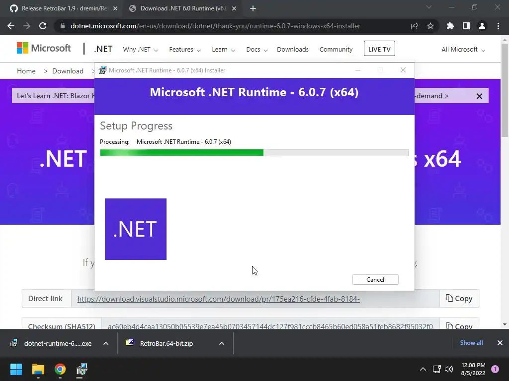The height and width of the screenshot is (381, 509).
Task: Click the Chrome icon on the taskbar
Action: 60,369
